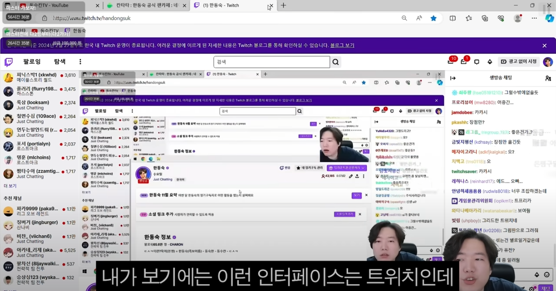Click inside the 검색 search field
This screenshot has width=556, height=291.
point(272,62)
